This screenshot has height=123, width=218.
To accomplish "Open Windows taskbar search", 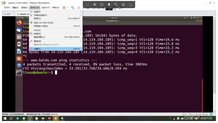I will (11, 119).
